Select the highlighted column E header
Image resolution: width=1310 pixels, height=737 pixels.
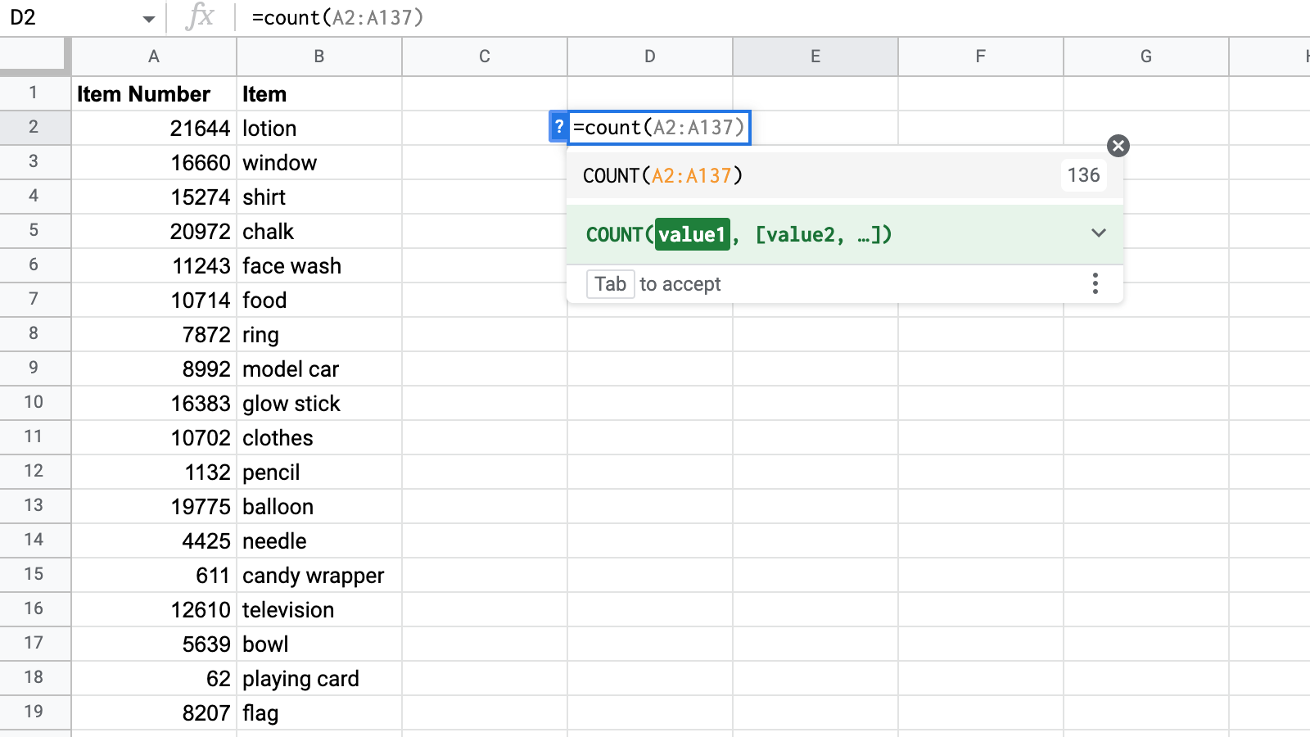tap(815, 57)
